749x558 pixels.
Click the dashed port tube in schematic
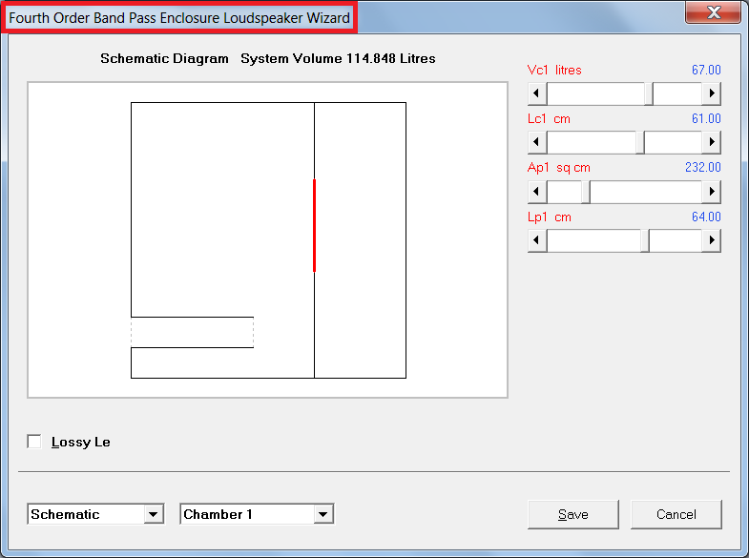tap(193, 332)
